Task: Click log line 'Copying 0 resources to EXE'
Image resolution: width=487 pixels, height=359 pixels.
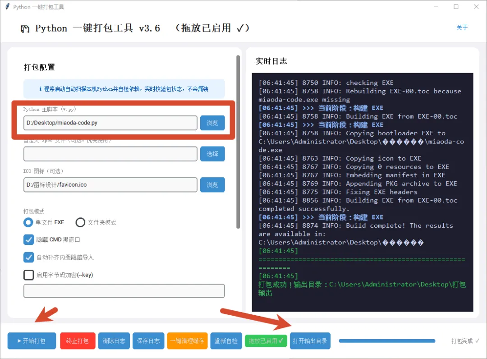Action: coord(354,167)
